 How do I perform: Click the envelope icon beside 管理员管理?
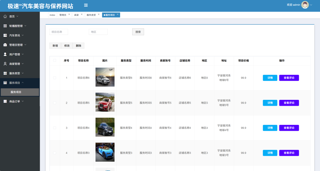tap(5, 45)
